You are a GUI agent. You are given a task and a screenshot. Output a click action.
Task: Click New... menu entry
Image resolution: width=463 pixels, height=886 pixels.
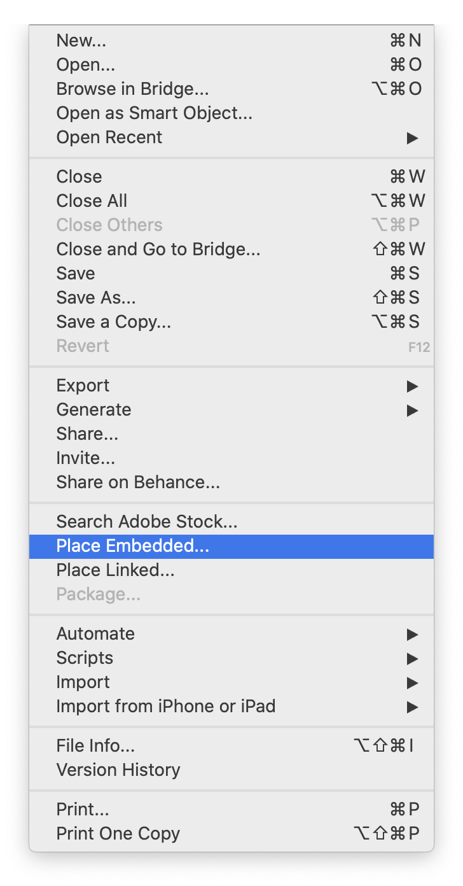(x=231, y=41)
